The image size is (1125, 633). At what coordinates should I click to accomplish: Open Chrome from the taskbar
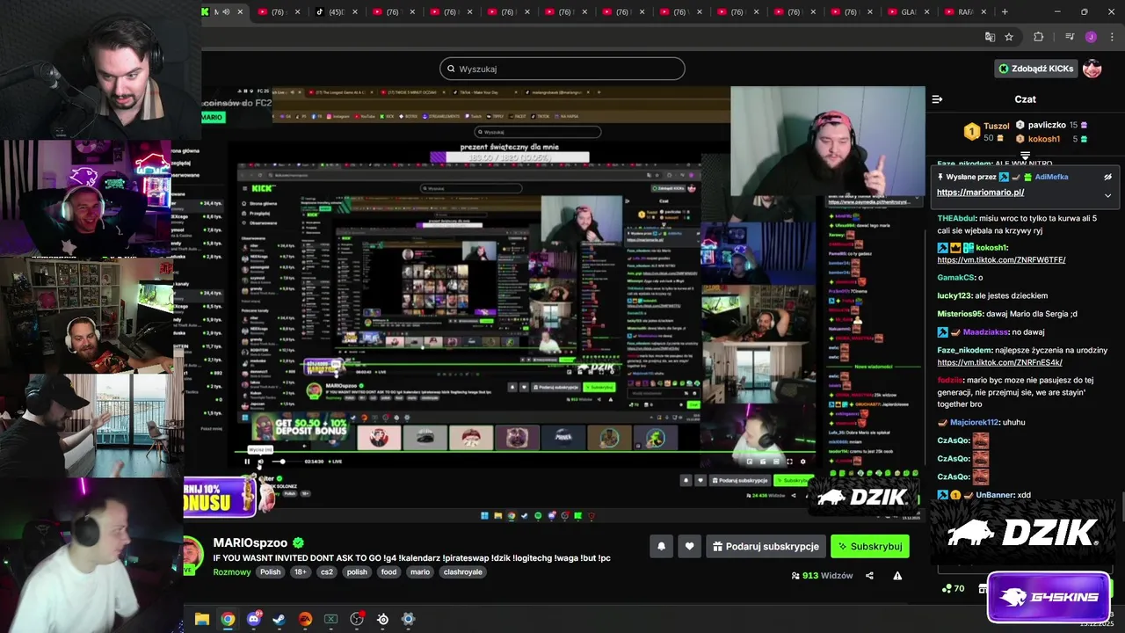[228, 619]
